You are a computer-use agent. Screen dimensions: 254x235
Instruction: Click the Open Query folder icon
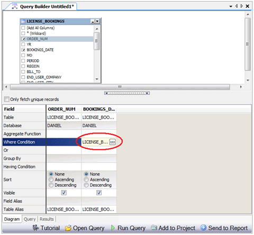pos(68,228)
